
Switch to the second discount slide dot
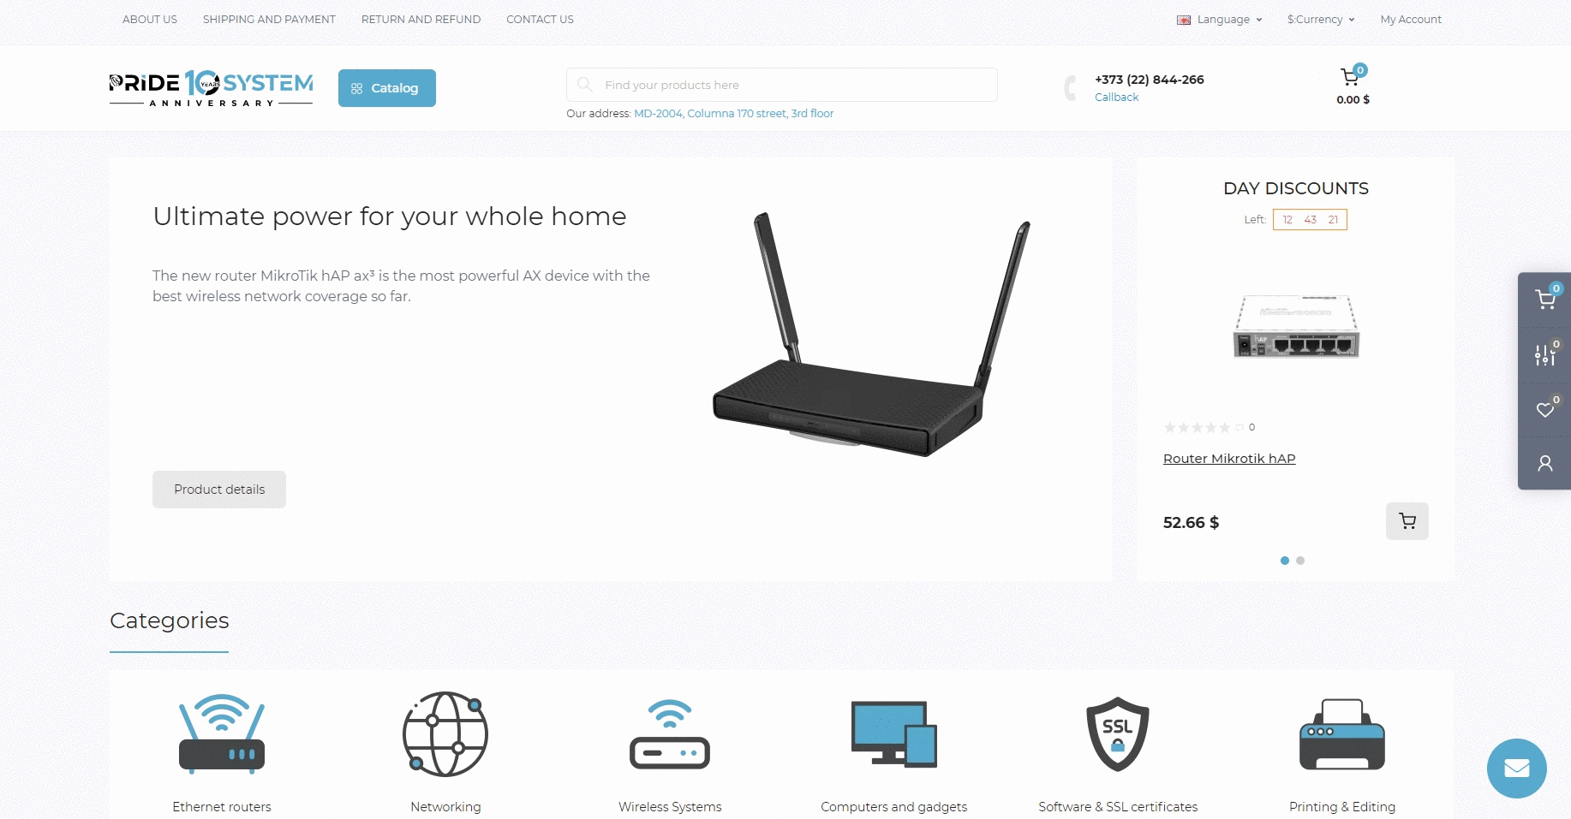point(1300,561)
